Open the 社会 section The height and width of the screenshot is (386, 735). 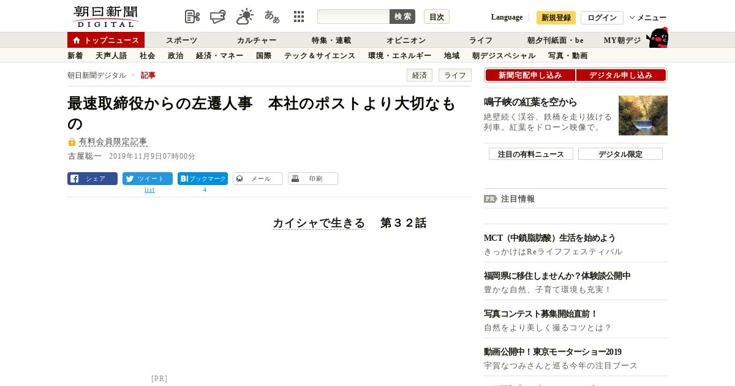click(x=148, y=56)
